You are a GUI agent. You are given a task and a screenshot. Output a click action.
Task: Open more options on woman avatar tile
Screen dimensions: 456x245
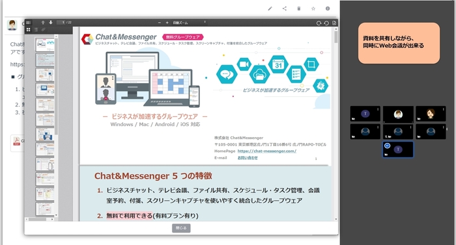(443, 109)
